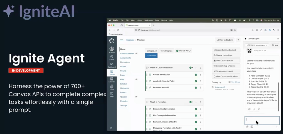Open Firefox list all tabs chevron
The image size is (283, 134).
pyautogui.click(x=274, y=25)
